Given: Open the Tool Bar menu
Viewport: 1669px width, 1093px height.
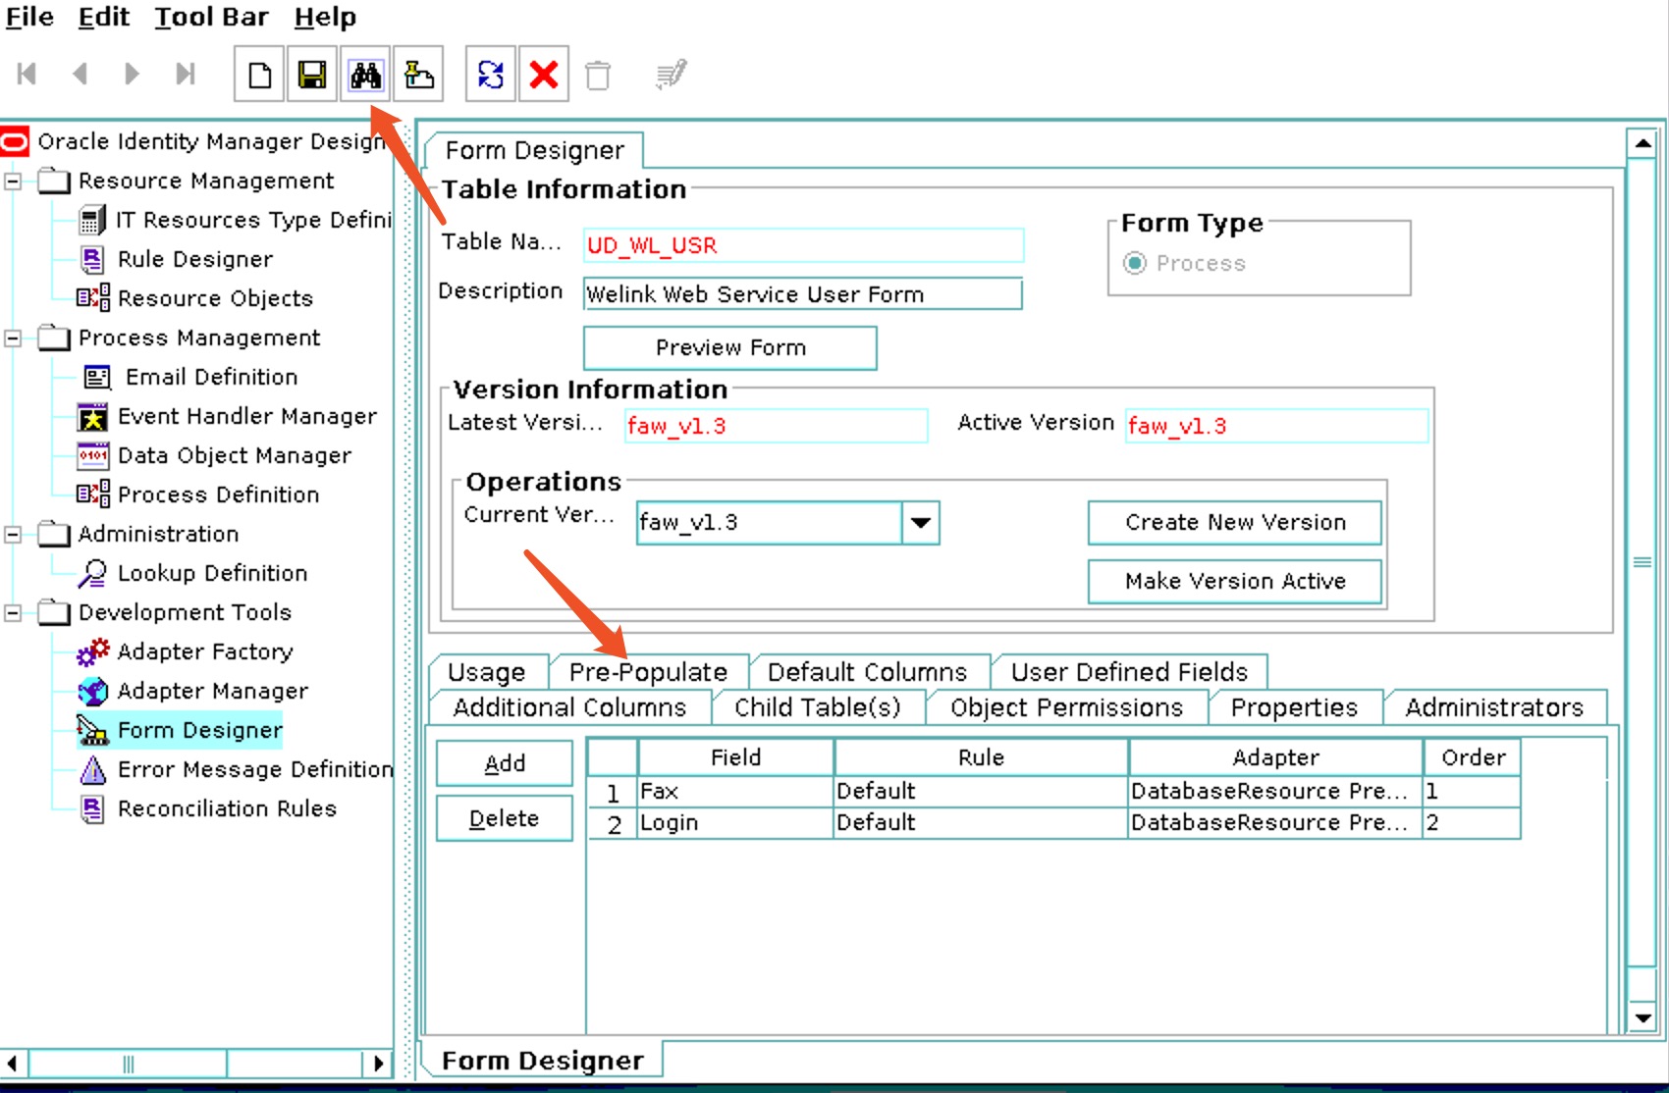Looking at the screenshot, I should coord(211,17).
